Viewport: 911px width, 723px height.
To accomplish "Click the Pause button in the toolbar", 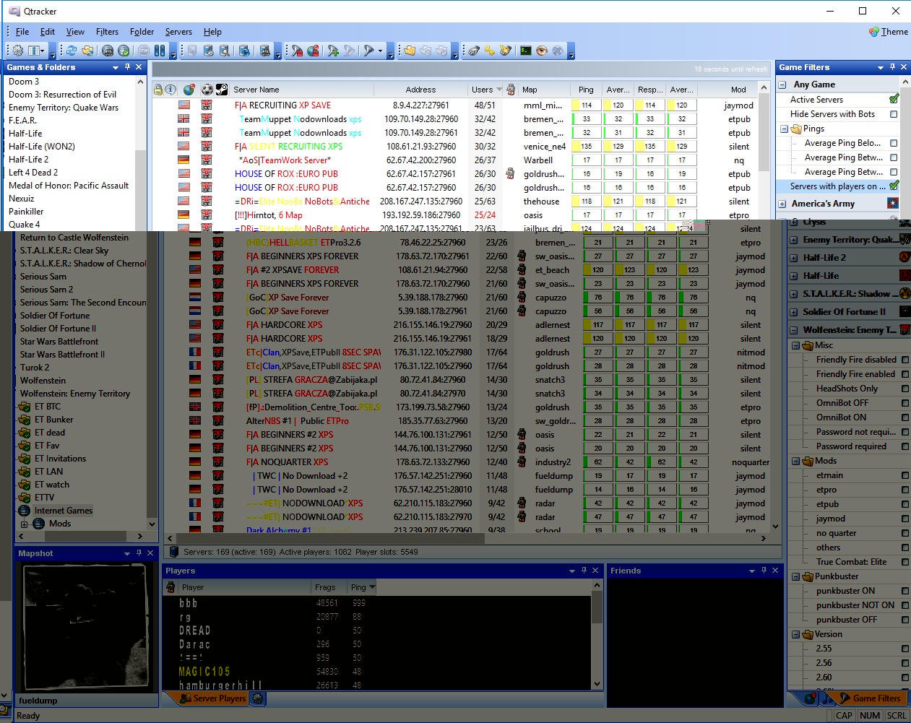I will click(x=160, y=51).
